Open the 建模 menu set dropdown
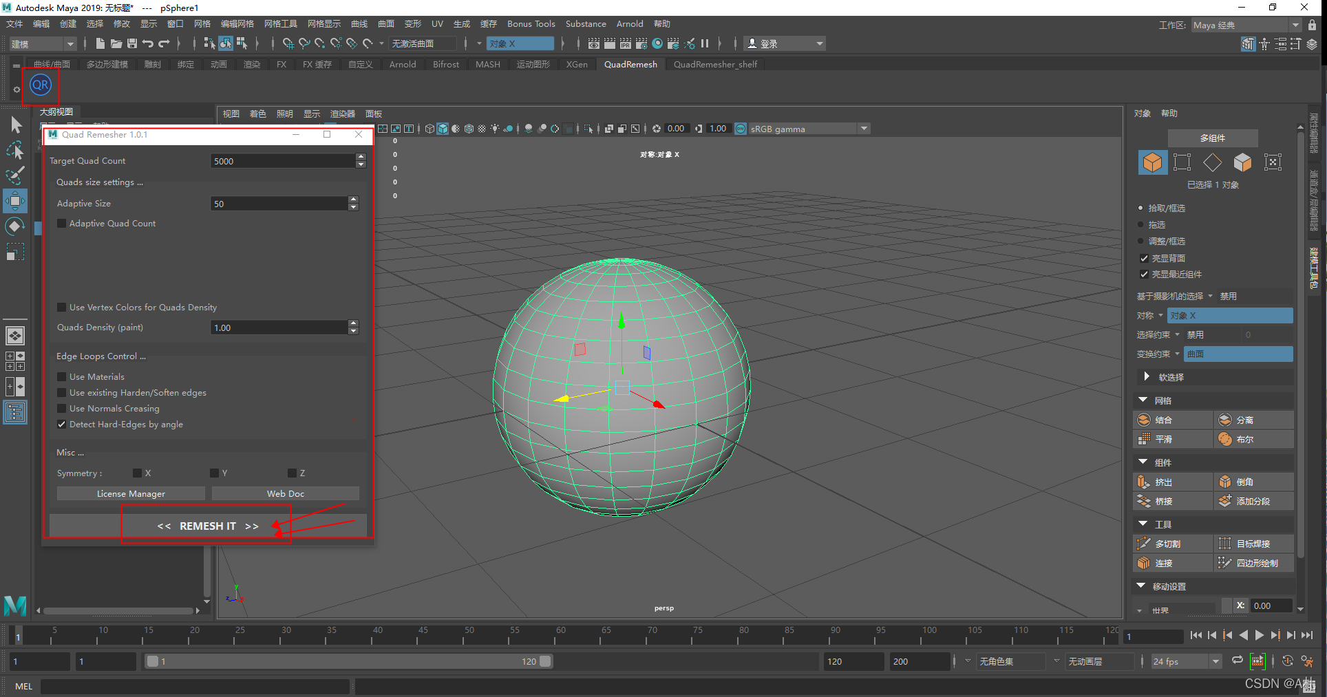The image size is (1327, 697). pyautogui.click(x=43, y=43)
